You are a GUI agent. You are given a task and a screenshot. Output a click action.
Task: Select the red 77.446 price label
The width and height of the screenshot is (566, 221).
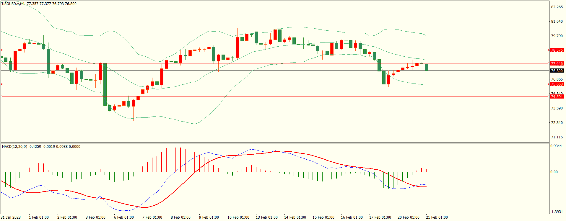tap(557, 64)
